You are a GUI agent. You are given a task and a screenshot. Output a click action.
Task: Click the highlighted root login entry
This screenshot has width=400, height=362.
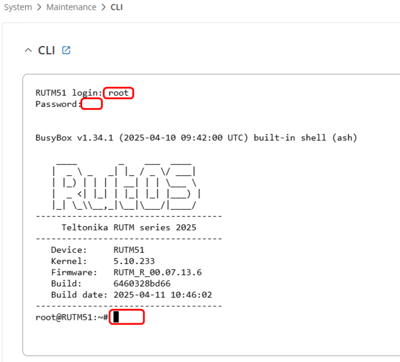[118, 93]
